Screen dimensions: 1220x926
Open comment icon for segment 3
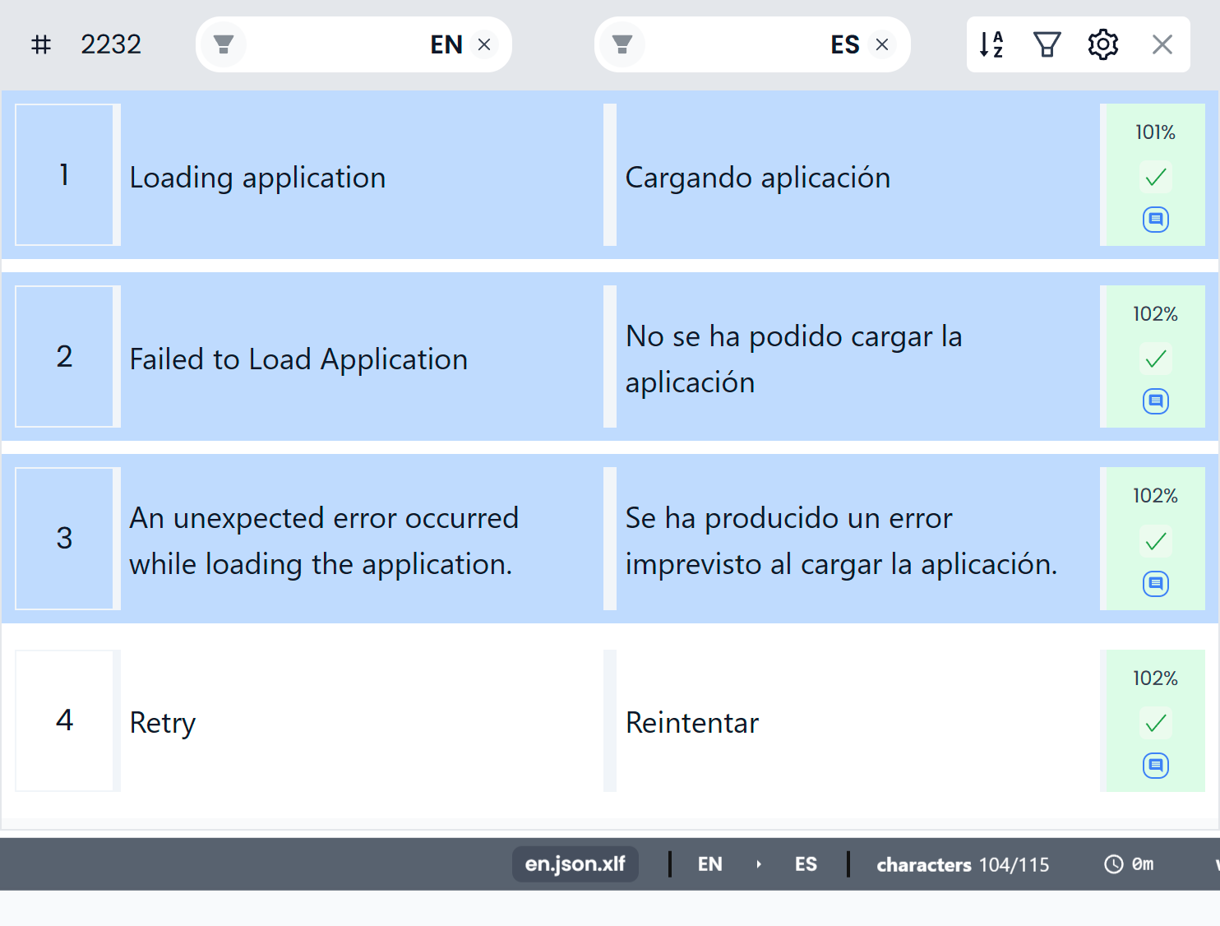pyautogui.click(x=1155, y=584)
